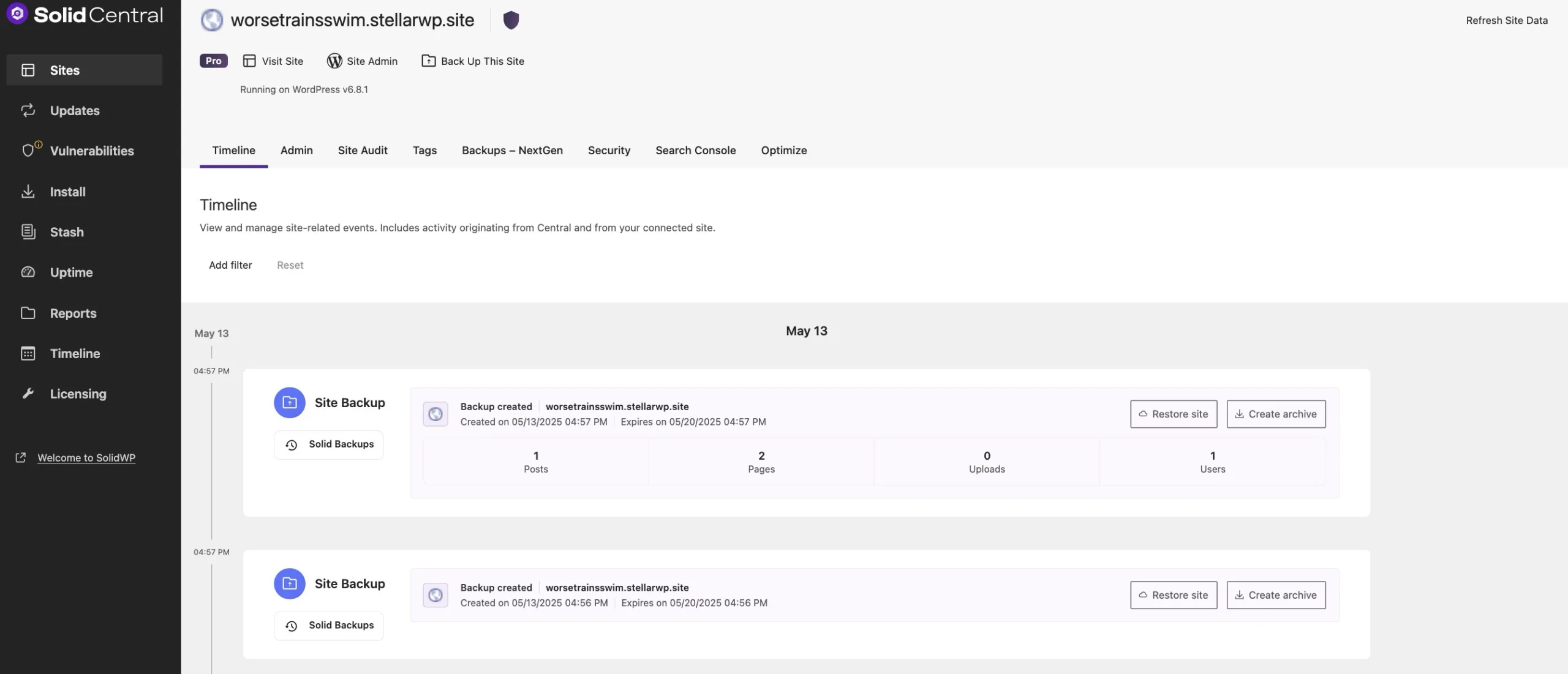
Task: Open the Add filter control
Action: tap(230, 265)
